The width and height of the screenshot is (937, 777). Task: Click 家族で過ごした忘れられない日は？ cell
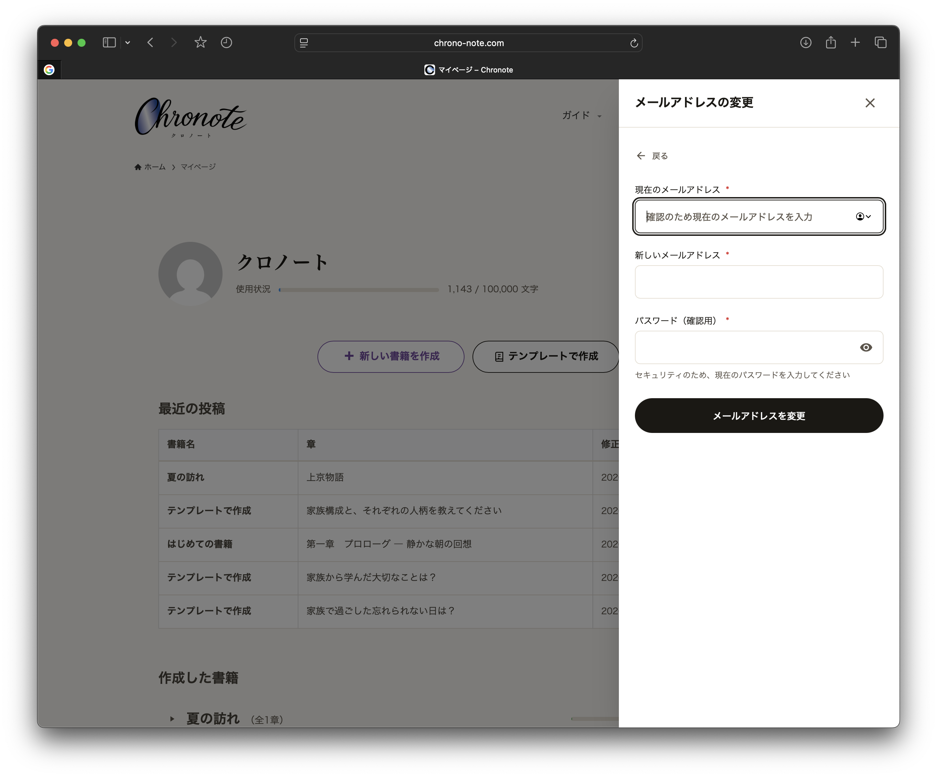(x=445, y=611)
